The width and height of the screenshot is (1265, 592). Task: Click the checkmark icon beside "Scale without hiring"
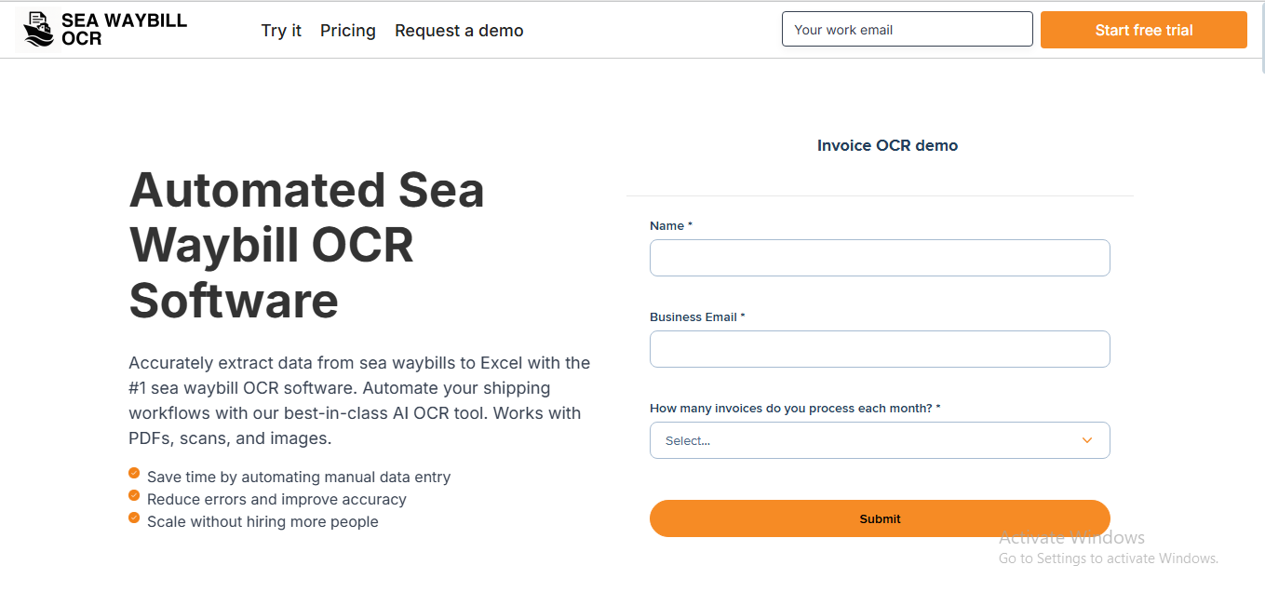tap(134, 518)
